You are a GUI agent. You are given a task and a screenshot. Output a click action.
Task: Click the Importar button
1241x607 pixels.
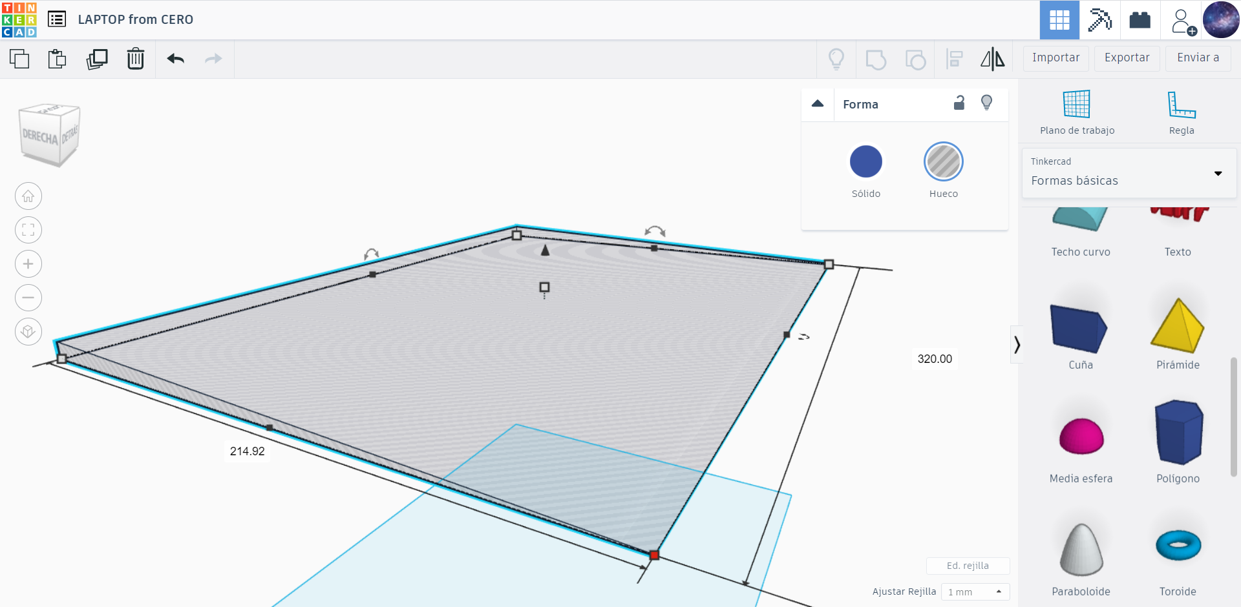1055,58
